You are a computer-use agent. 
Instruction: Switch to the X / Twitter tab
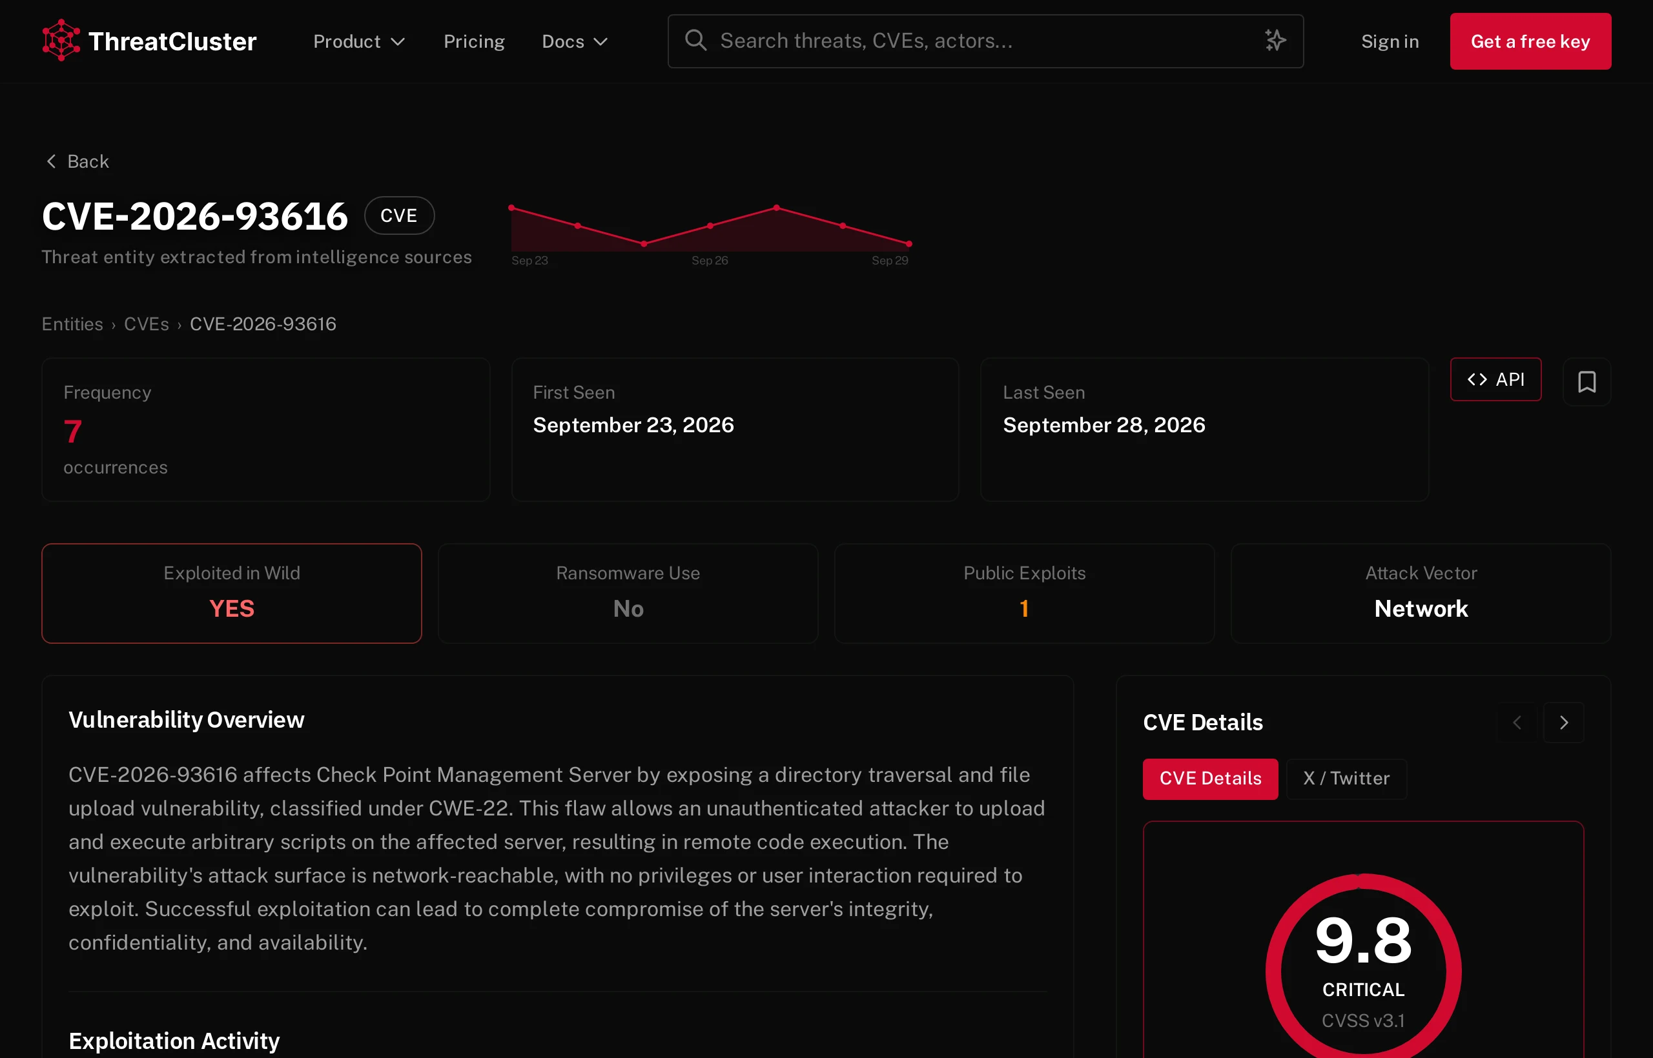pos(1346,779)
